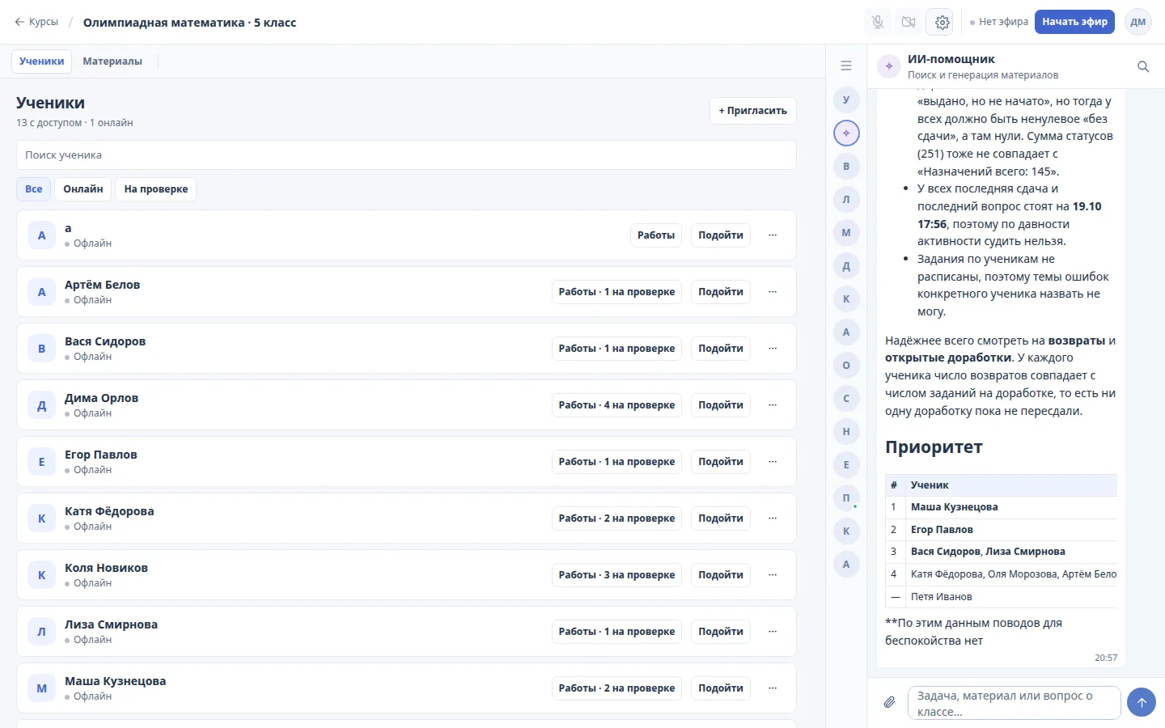Screen dimensions: 1165x728
Task: Click the Н avatar in sidebar strip
Action: click(x=846, y=431)
